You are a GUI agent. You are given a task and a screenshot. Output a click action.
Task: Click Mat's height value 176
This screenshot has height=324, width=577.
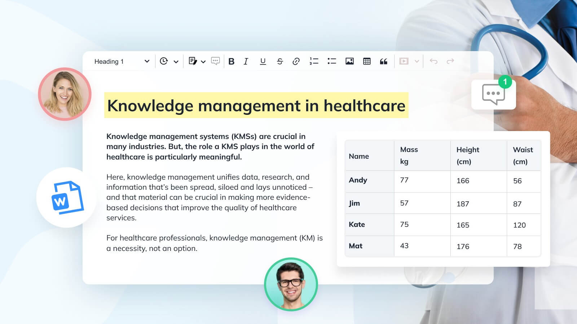pyautogui.click(x=463, y=247)
